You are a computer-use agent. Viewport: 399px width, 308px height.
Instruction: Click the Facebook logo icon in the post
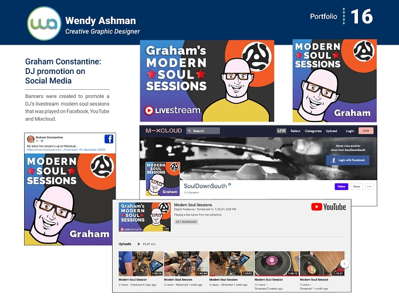[x=109, y=139]
